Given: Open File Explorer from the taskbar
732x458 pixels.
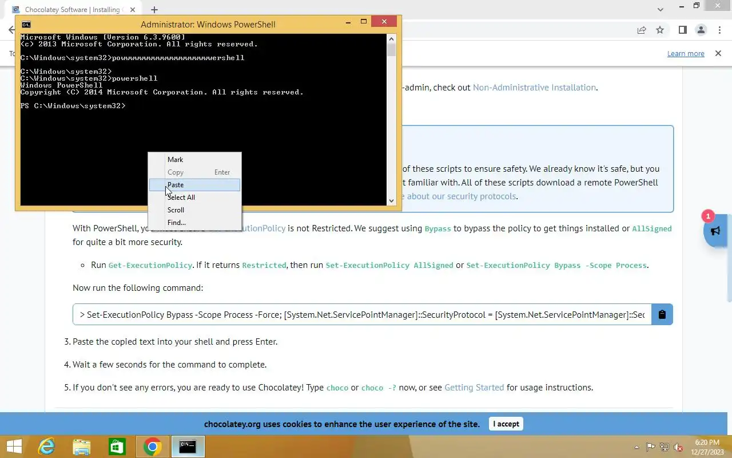Looking at the screenshot, I should tap(82, 447).
